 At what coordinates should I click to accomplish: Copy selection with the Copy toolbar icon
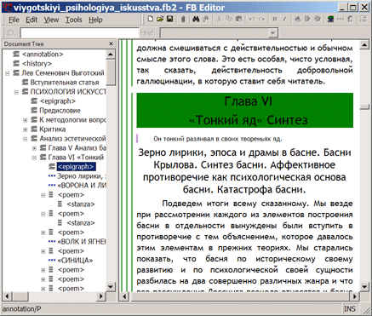[x=229, y=19]
